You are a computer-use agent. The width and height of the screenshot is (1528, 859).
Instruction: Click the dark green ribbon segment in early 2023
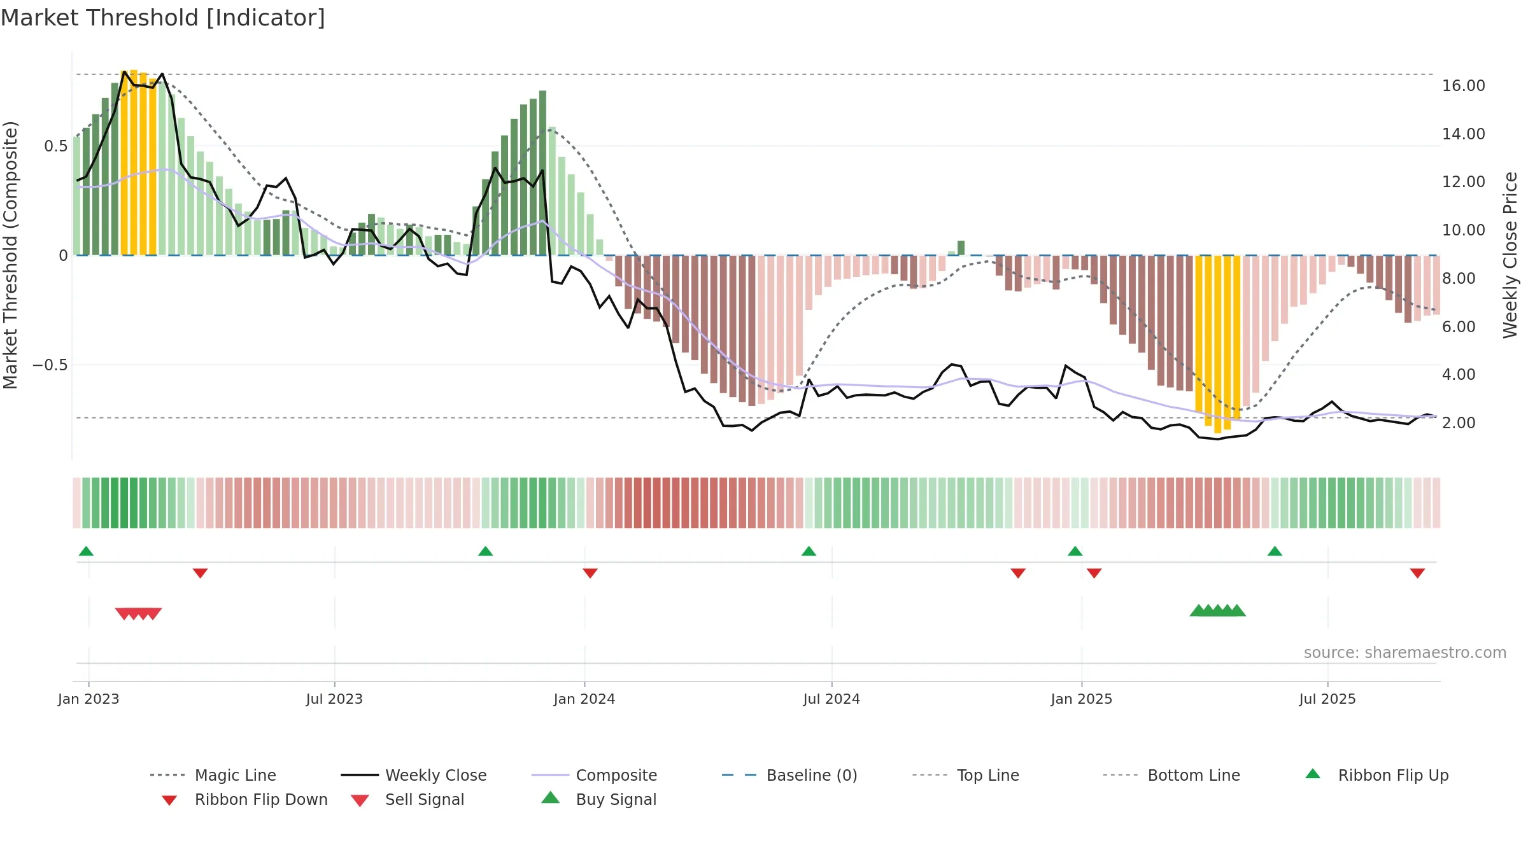click(120, 503)
